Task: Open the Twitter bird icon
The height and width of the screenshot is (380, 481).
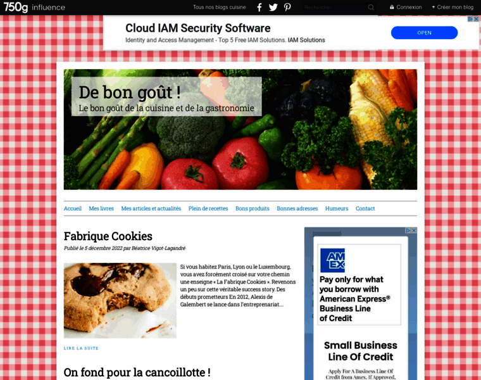Action: [273, 8]
